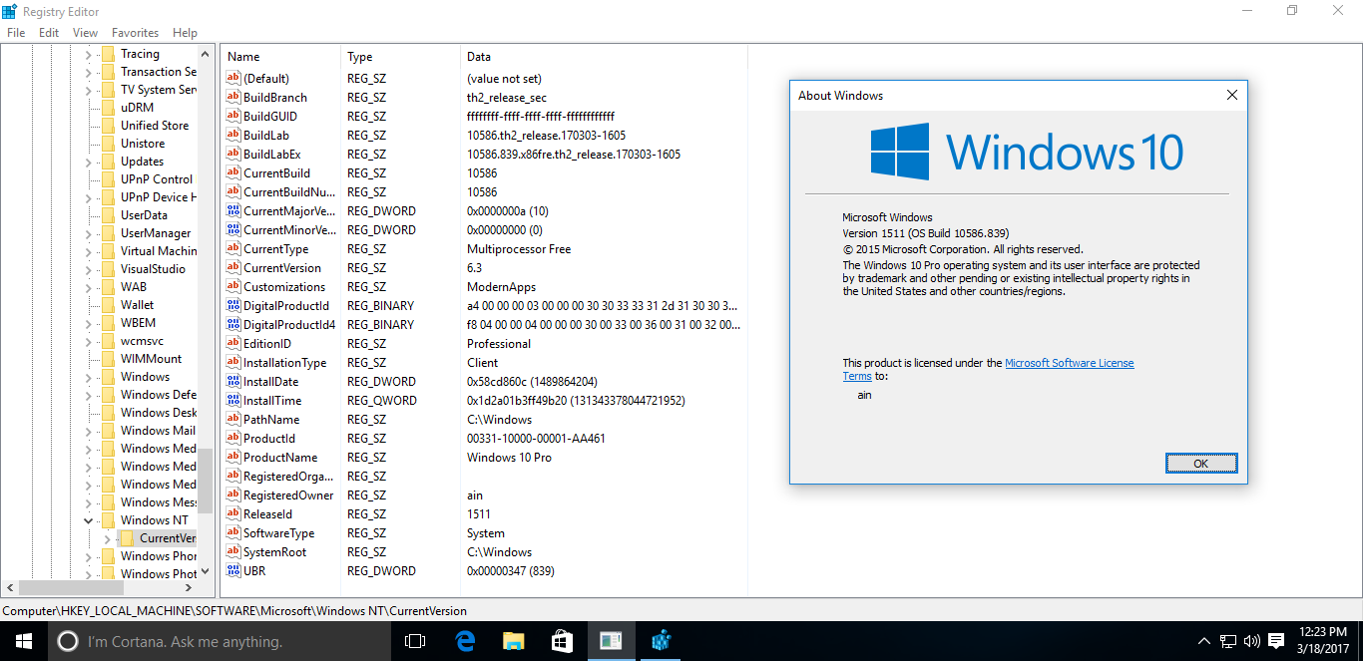Viewport: 1363px width, 661px height.
Task: Select the Unified Store key
Action: point(155,126)
